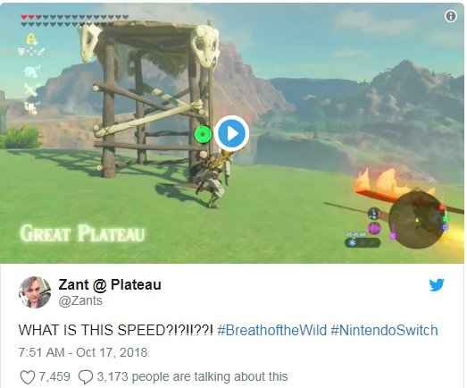Click the green target marker in video

tap(203, 134)
